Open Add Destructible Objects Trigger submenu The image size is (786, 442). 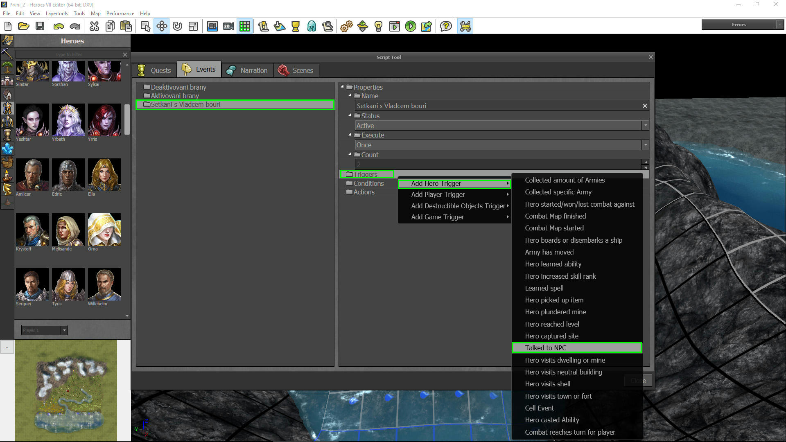pyautogui.click(x=454, y=206)
